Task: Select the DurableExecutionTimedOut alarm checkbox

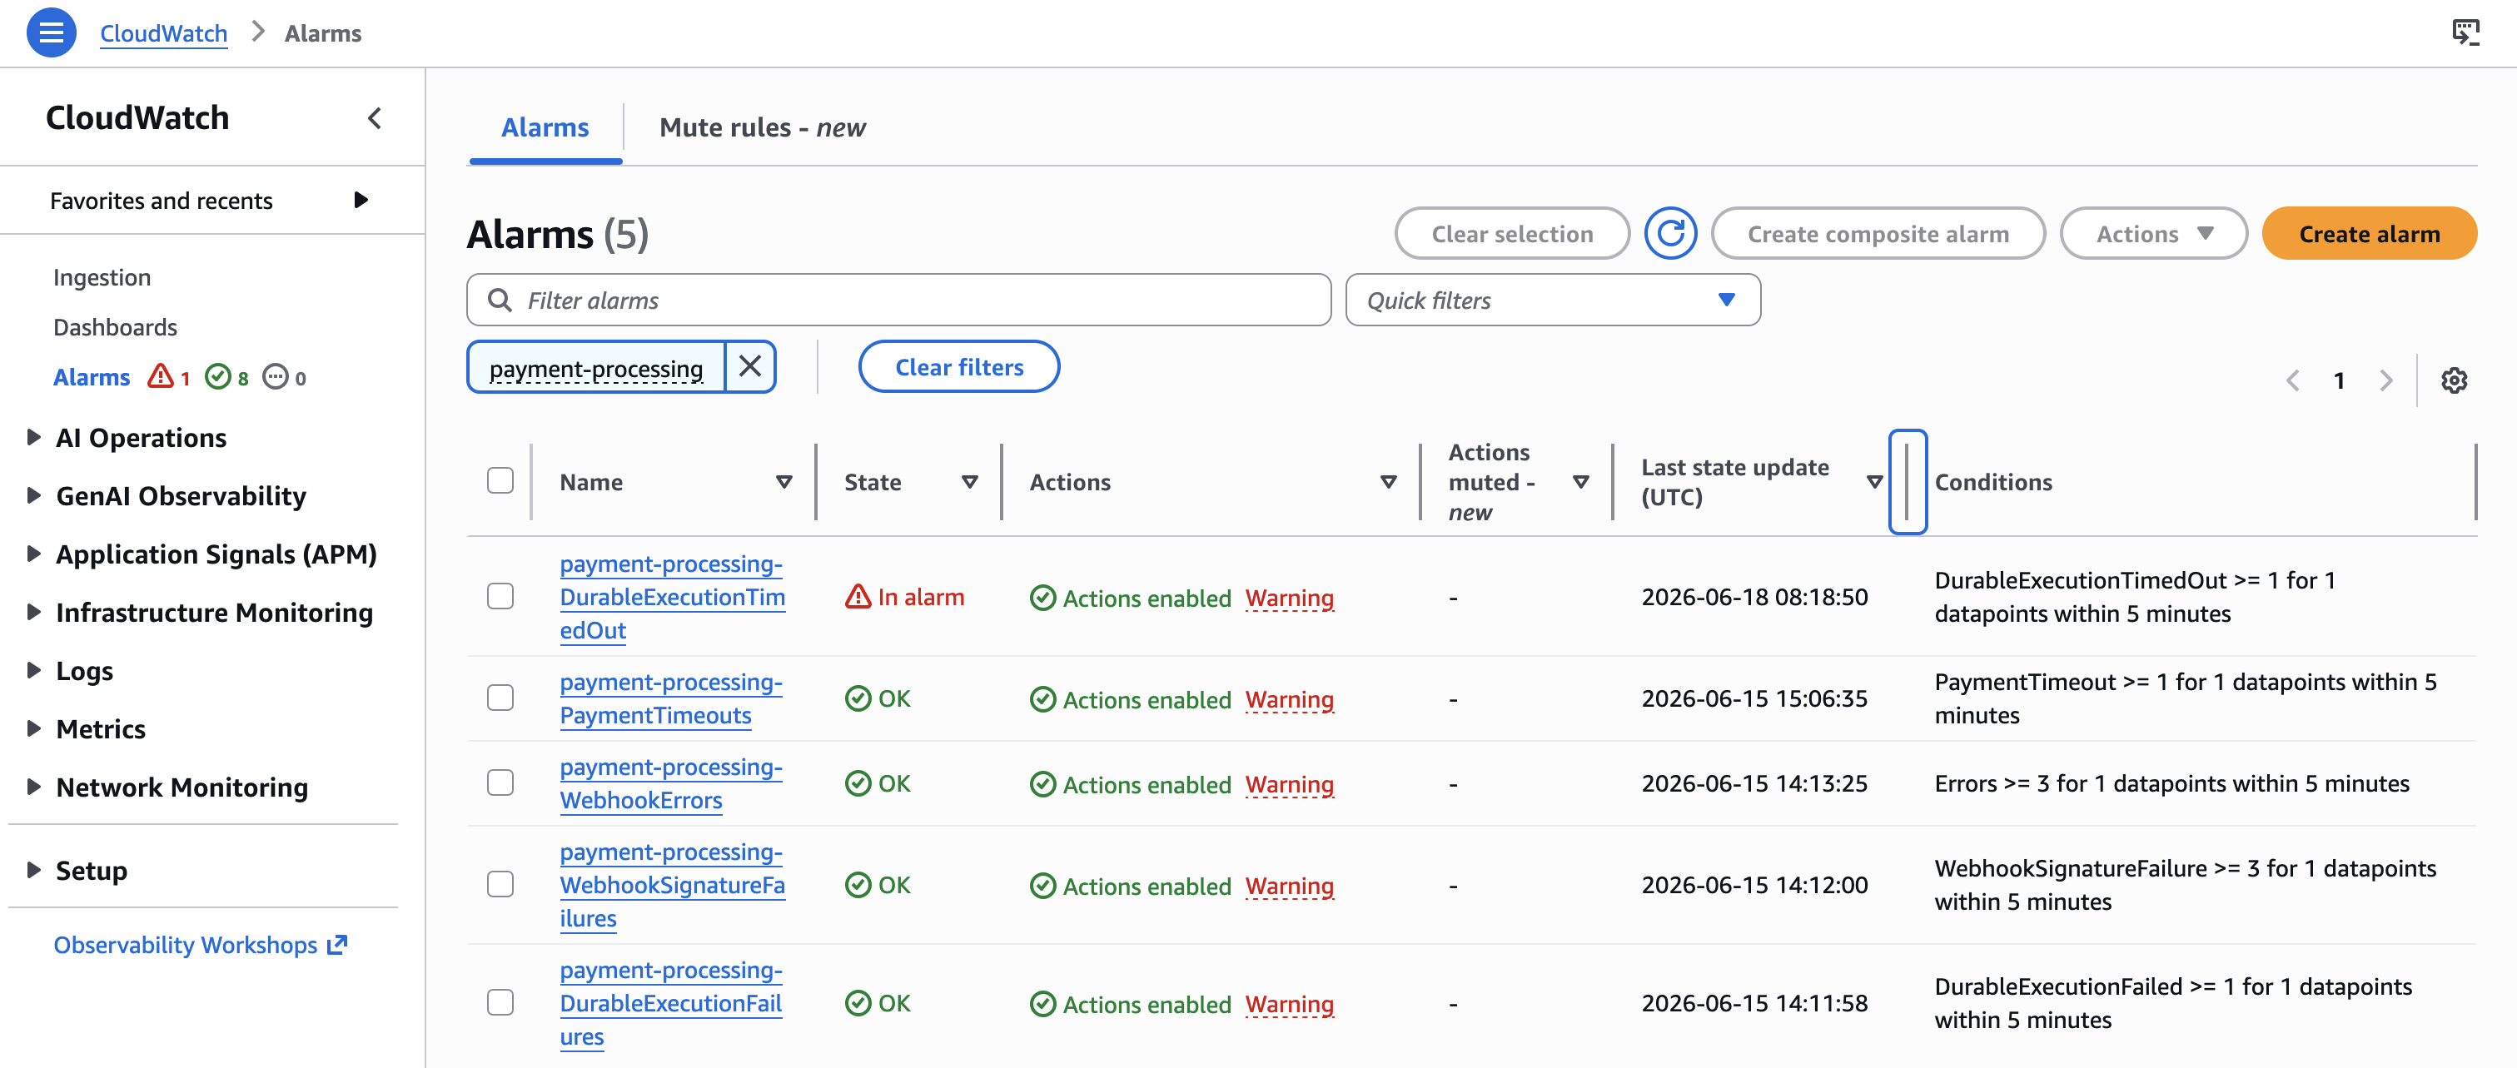Action: click(500, 596)
